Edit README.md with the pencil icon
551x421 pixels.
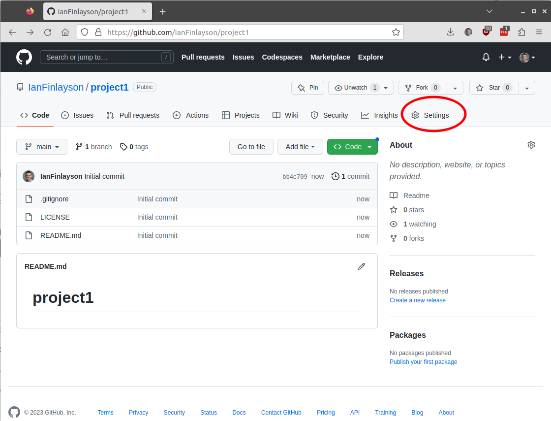(361, 266)
